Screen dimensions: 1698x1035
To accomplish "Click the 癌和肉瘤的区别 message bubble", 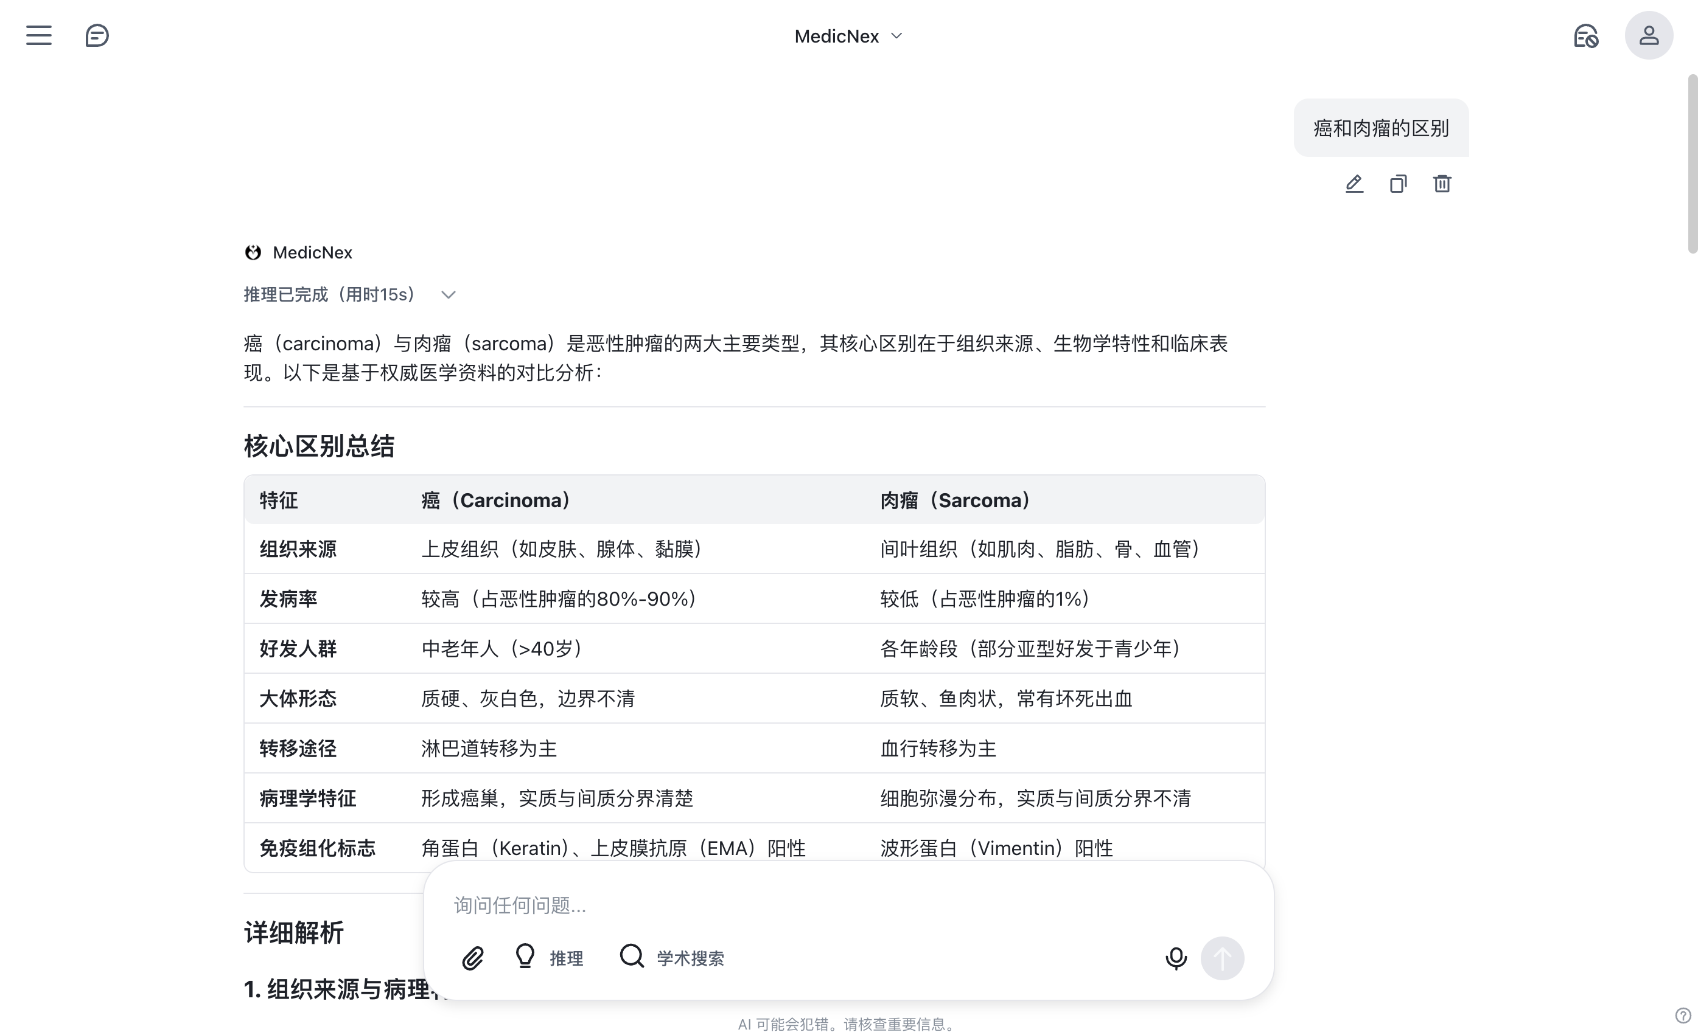I will pyautogui.click(x=1380, y=128).
